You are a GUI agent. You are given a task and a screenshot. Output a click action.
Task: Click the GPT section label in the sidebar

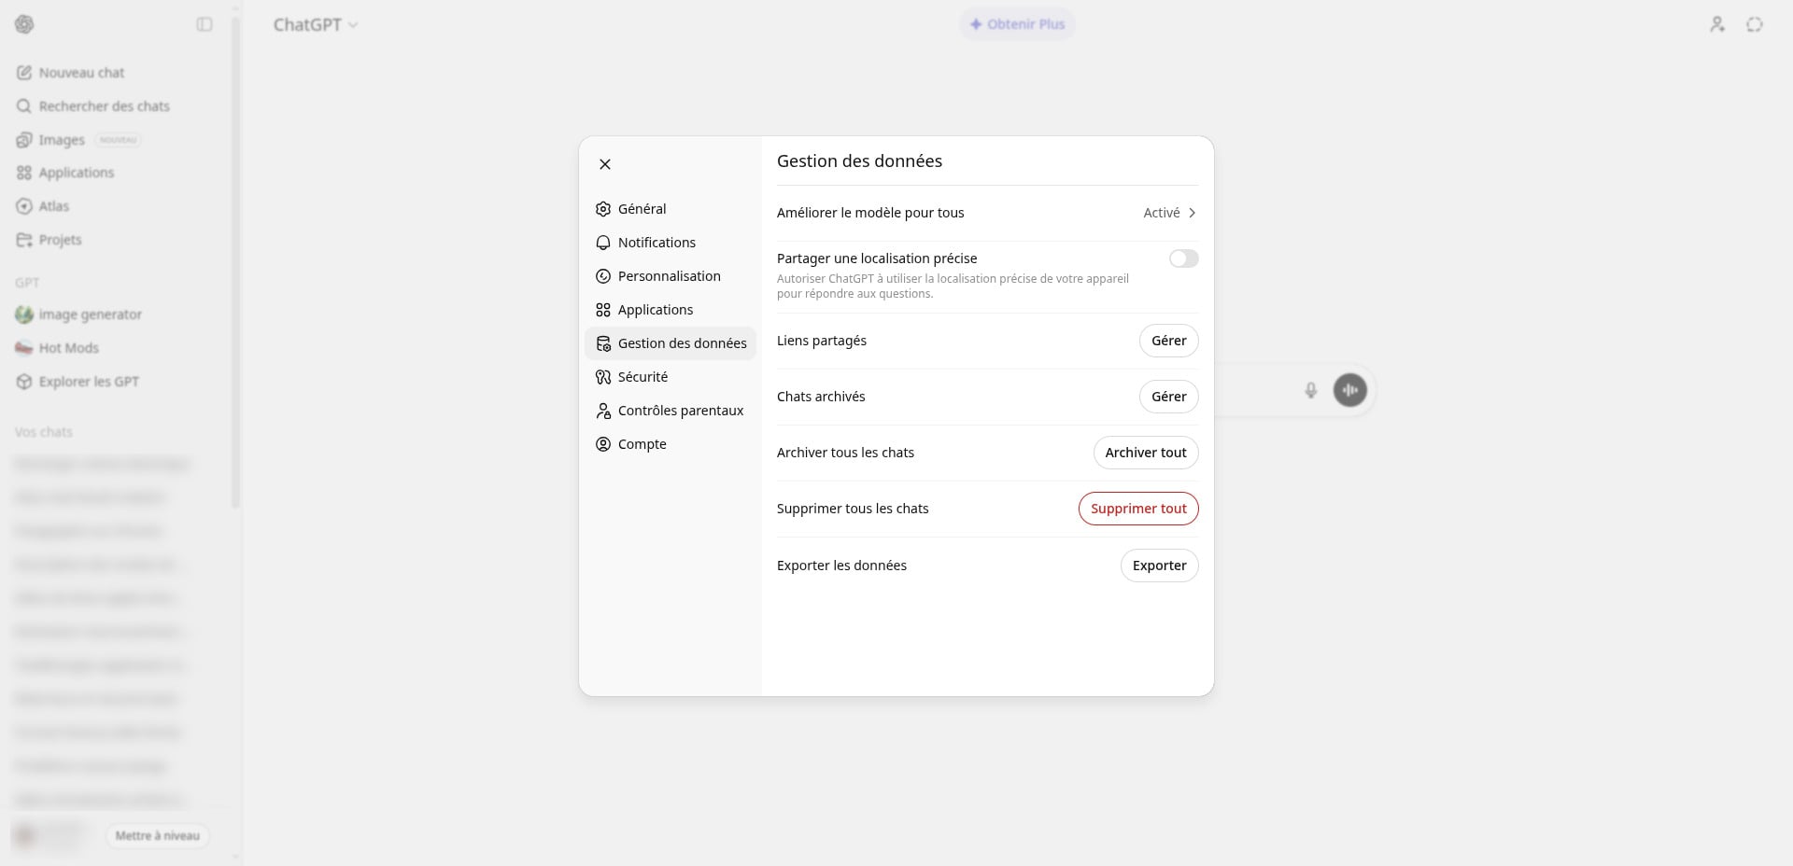[27, 283]
